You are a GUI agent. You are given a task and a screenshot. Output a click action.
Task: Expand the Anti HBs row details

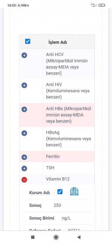tap(24, 109)
